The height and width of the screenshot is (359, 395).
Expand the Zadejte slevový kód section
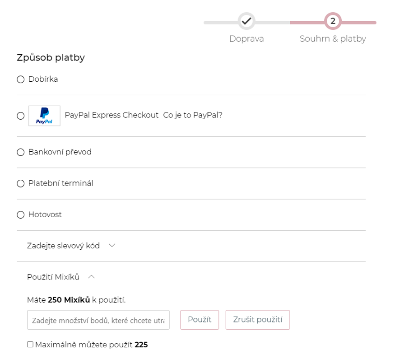pyautogui.click(x=63, y=246)
